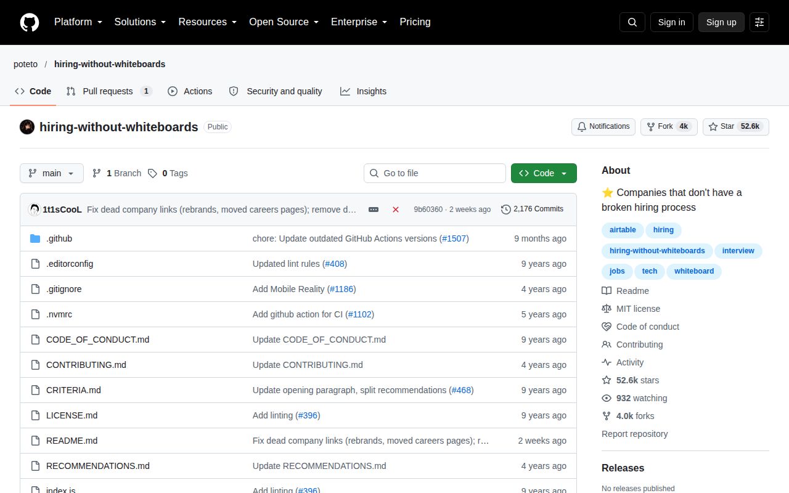This screenshot has height=493, width=789.
Task: Fork the repository
Action: (669, 126)
